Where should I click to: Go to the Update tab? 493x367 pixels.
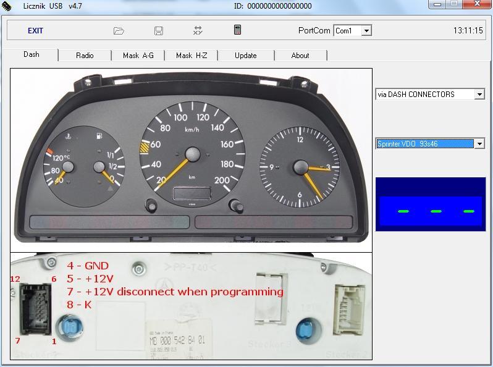coord(245,56)
